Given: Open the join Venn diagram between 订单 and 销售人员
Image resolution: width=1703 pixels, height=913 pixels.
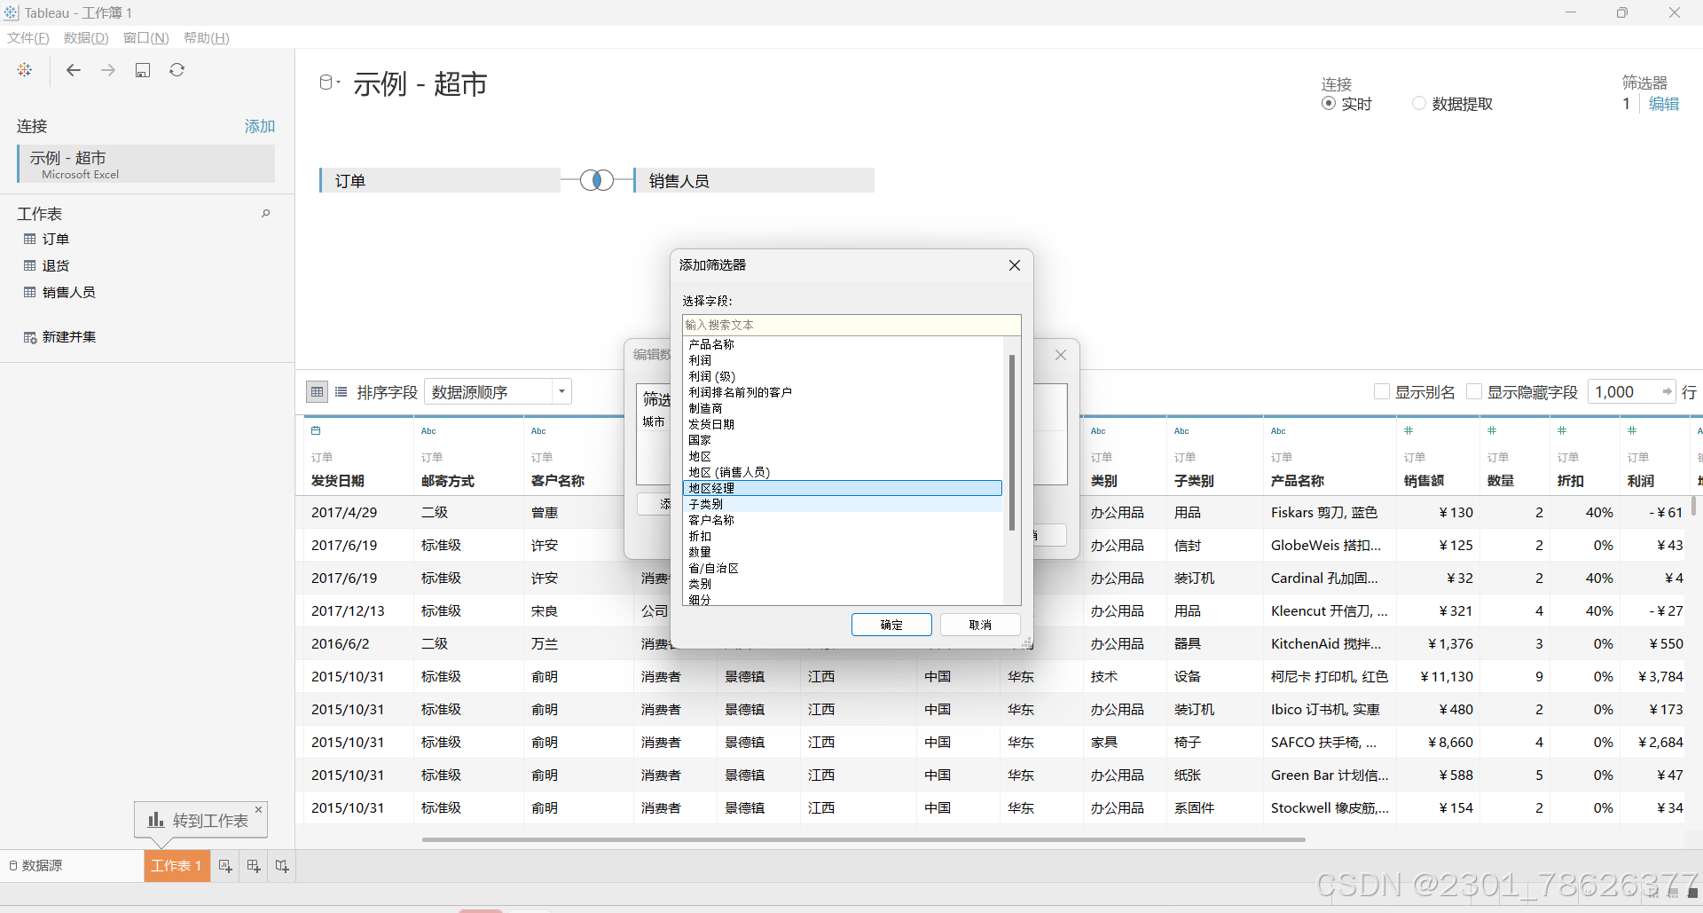Looking at the screenshot, I should 597,179.
